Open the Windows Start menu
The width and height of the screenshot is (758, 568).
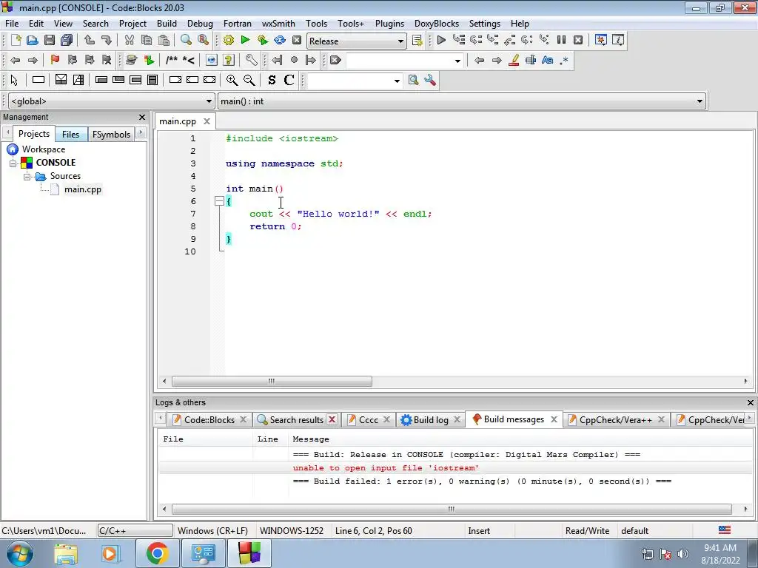[x=20, y=553]
